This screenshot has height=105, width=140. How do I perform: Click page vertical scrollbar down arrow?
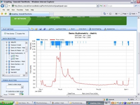[139, 94]
